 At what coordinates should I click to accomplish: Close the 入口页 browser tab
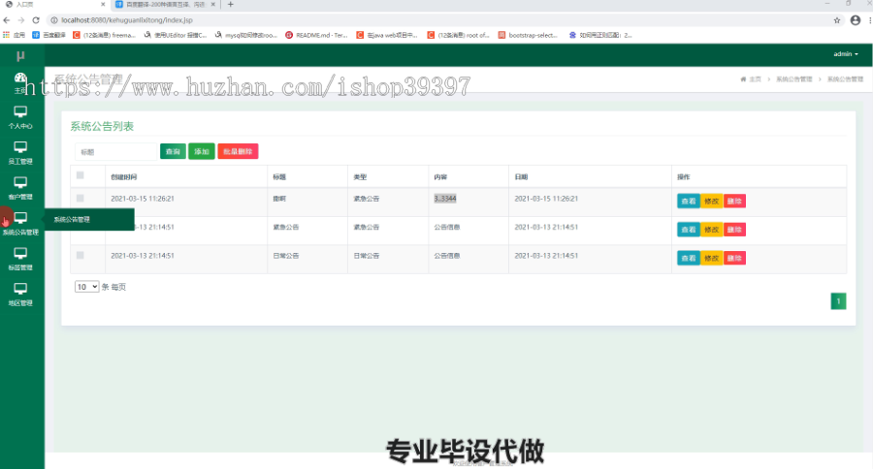[103, 5]
